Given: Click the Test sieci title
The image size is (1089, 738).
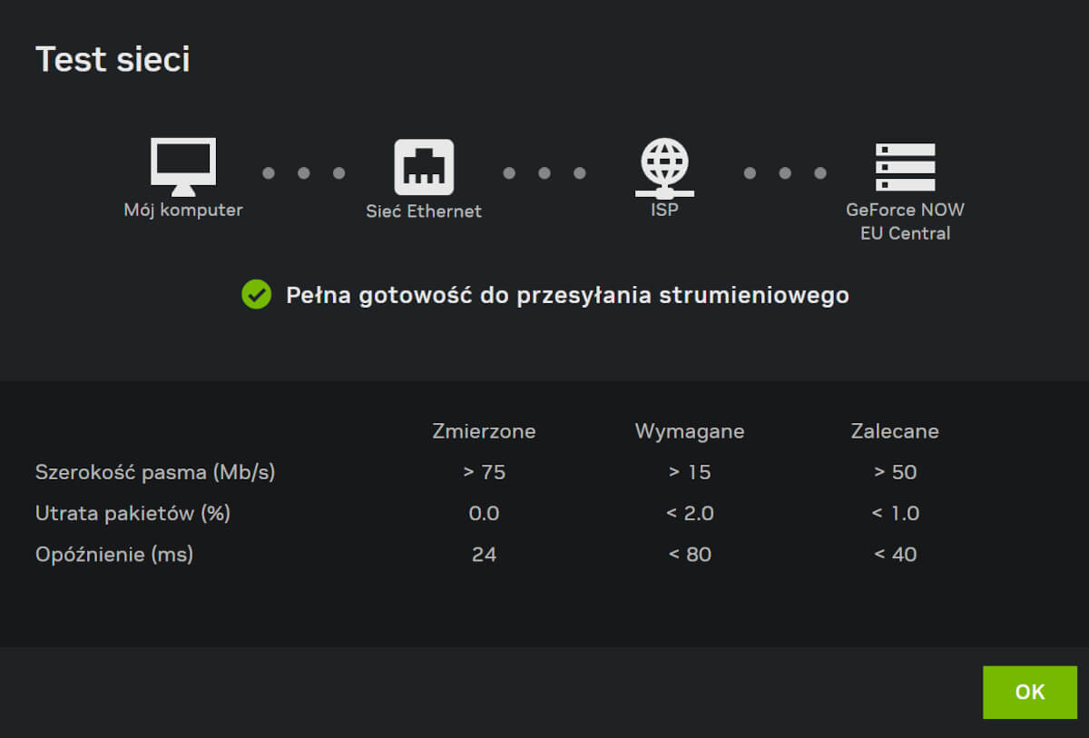Looking at the screenshot, I should (113, 59).
